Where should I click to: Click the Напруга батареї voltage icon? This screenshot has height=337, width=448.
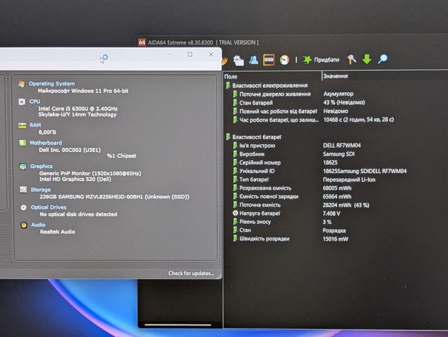coord(235,213)
